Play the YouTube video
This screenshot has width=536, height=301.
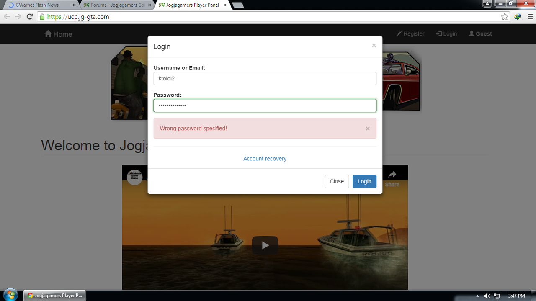pos(265,245)
